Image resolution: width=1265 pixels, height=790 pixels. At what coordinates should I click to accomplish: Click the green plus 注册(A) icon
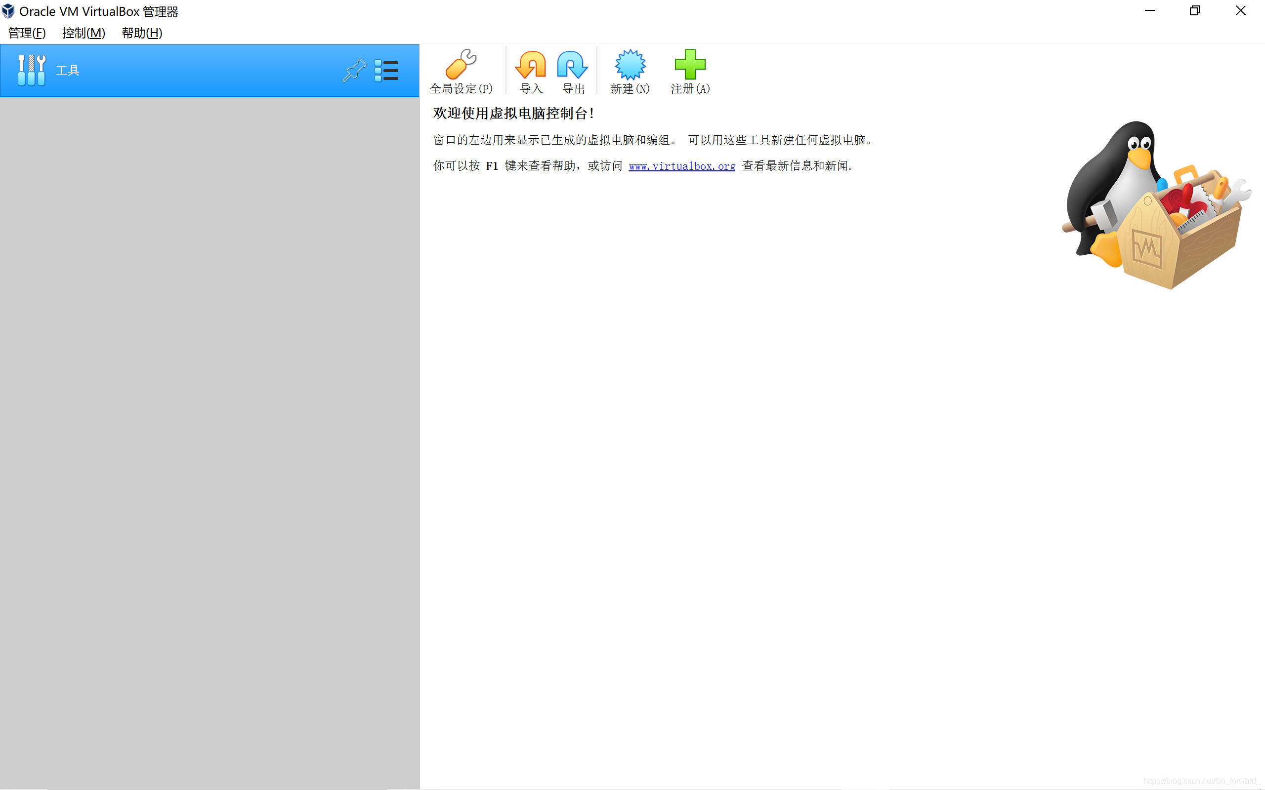tap(690, 64)
